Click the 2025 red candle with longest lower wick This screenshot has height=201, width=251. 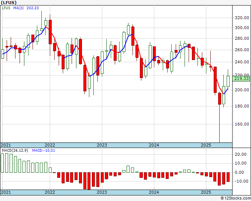pos(220,99)
